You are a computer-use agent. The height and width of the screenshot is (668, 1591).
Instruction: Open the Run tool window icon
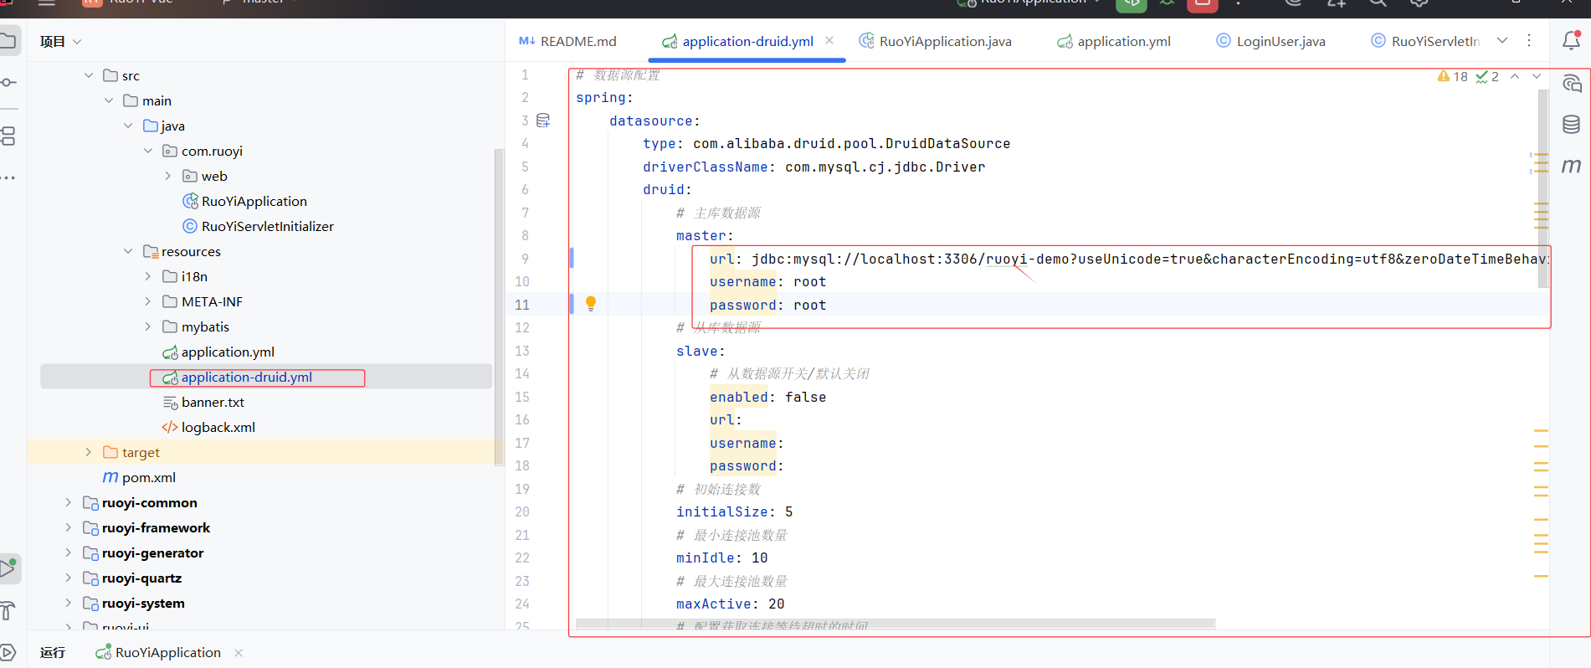(8, 568)
